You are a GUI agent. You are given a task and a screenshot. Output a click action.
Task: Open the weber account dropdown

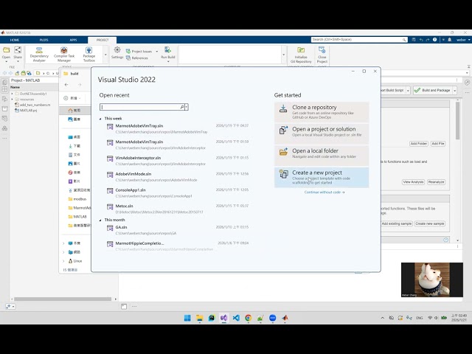(463, 39)
